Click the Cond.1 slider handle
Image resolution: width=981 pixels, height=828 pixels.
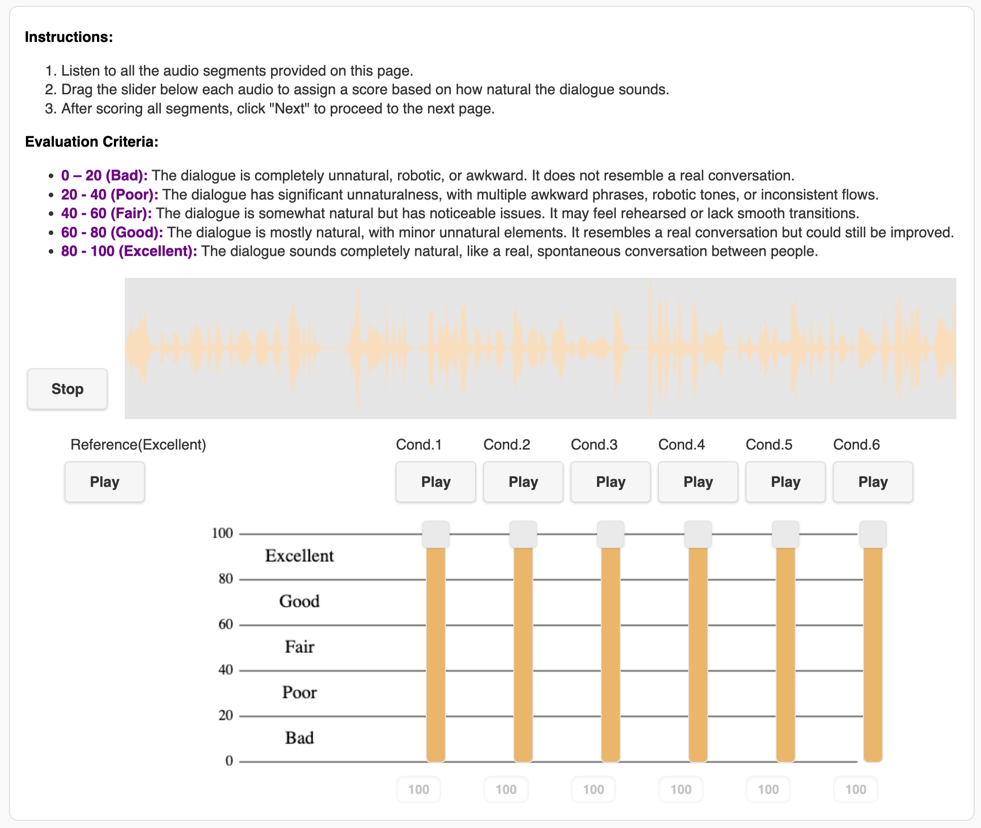click(x=435, y=534)
